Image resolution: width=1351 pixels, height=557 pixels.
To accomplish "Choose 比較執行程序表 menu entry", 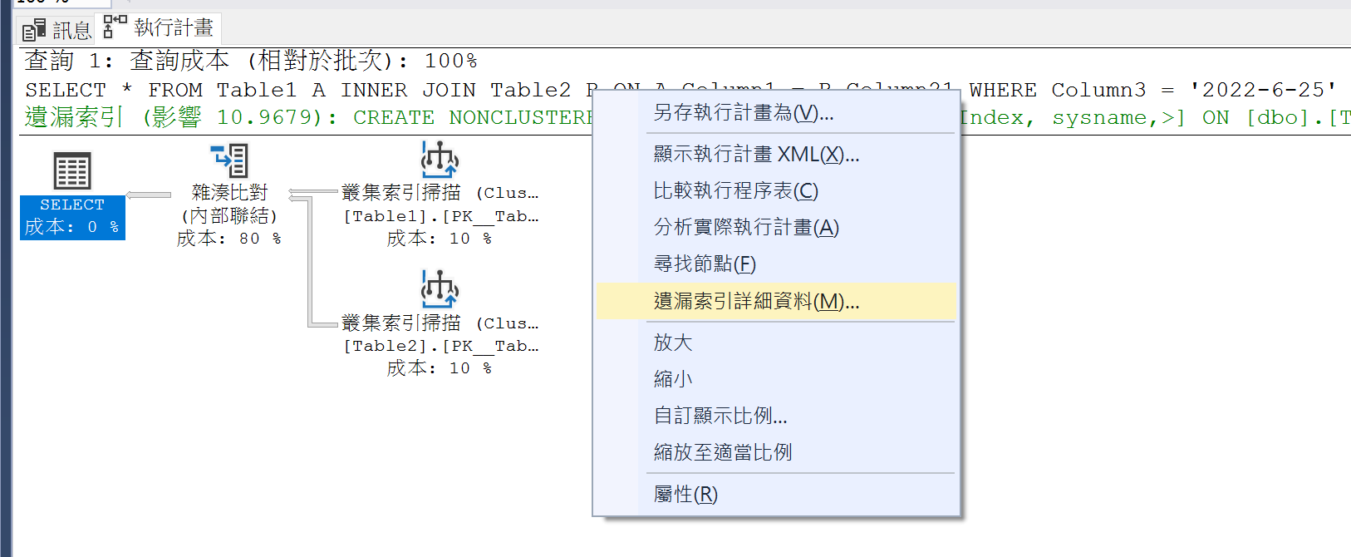I will pos(776,191).
